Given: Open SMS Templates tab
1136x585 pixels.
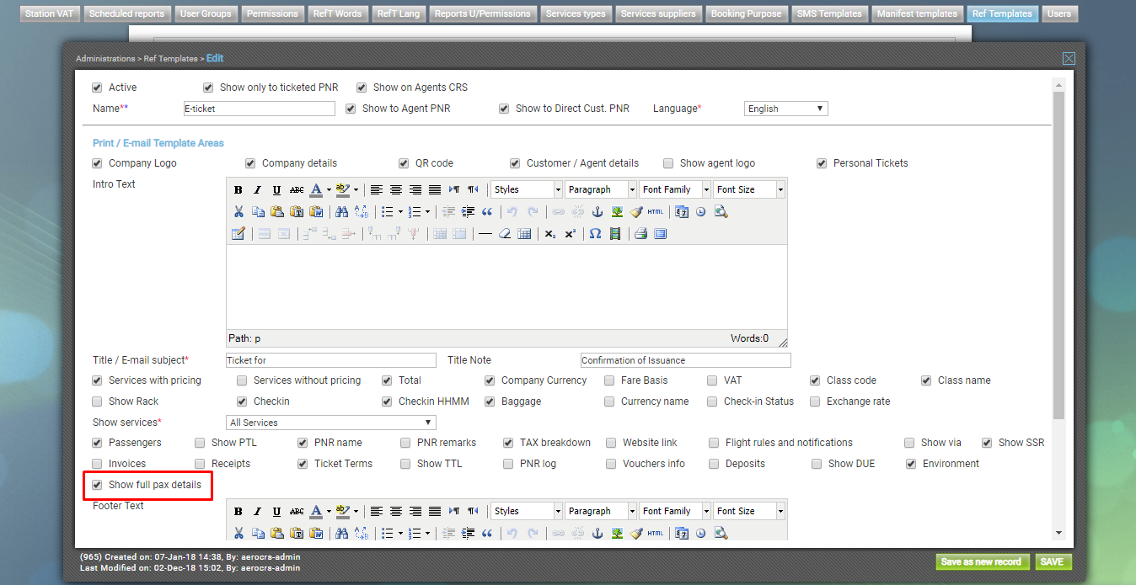Looking at the screenshot, I should (829, 13).
